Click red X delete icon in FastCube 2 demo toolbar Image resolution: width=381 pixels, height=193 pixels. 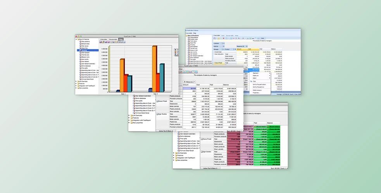coord(224,38)
